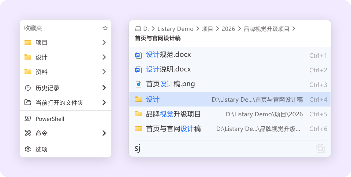Go to D: in the breadcrumb path
Viewport: 351px width, 177px height.
coord(146,29)
